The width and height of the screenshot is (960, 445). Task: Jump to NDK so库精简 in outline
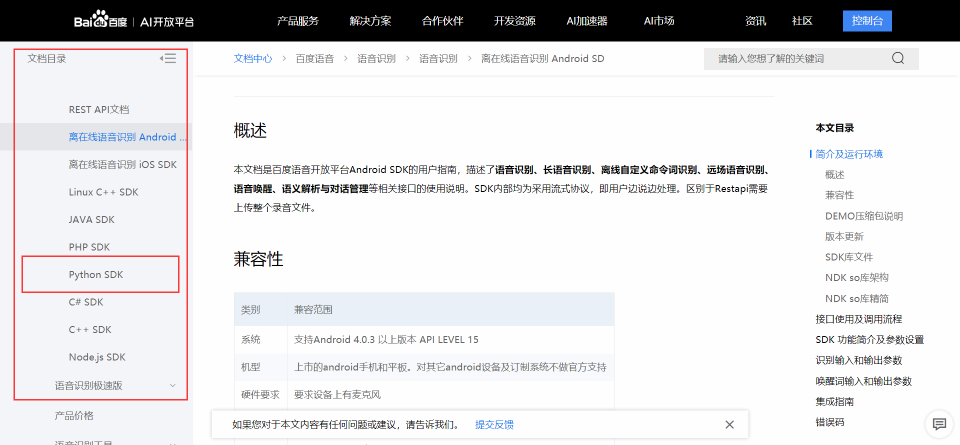[x=857, y=298]
